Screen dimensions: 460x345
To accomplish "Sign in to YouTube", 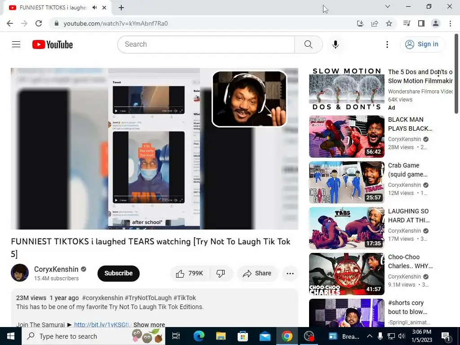I will point(422,44).
